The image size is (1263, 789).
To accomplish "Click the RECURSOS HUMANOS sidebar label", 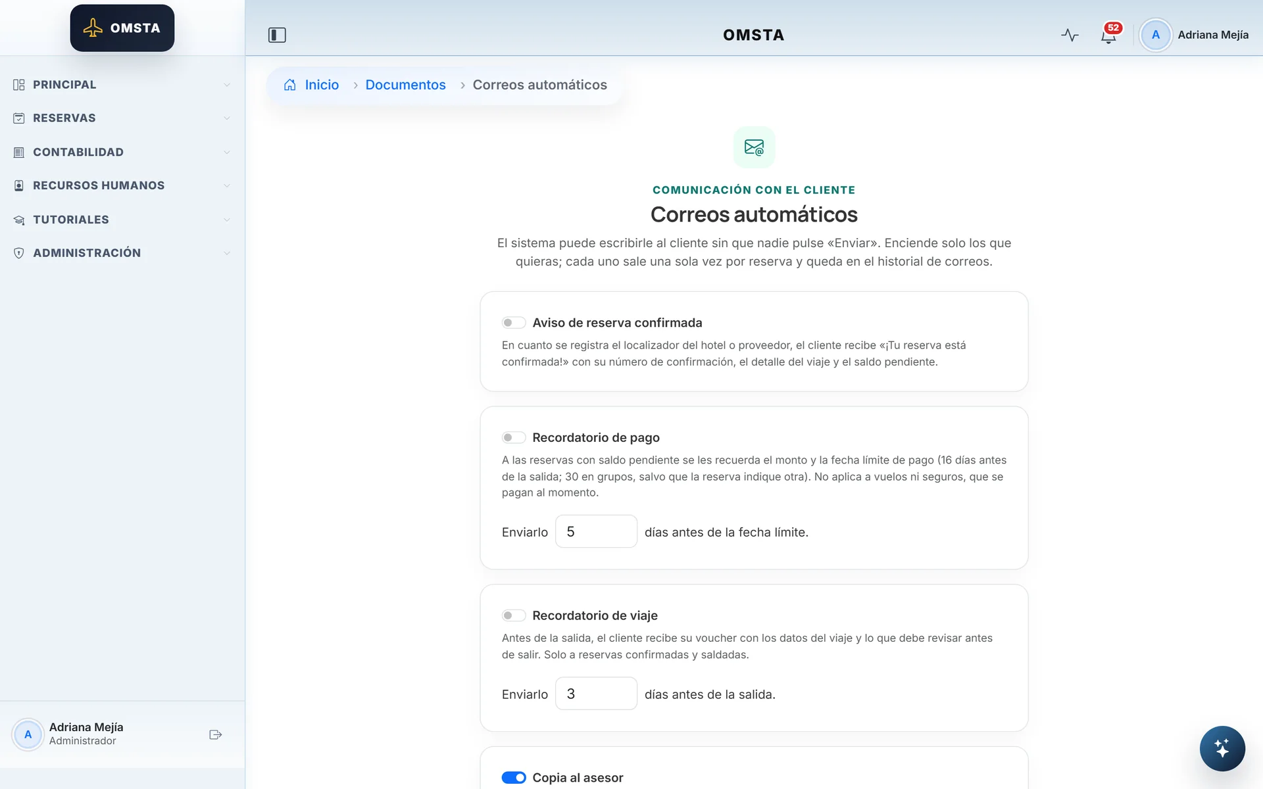I will pyautogui.click(x=99, y=186).
